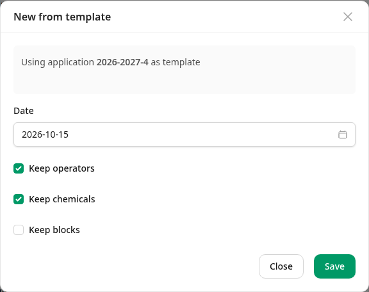
Task: Focus the Date input field
Action: click(184, 134)
